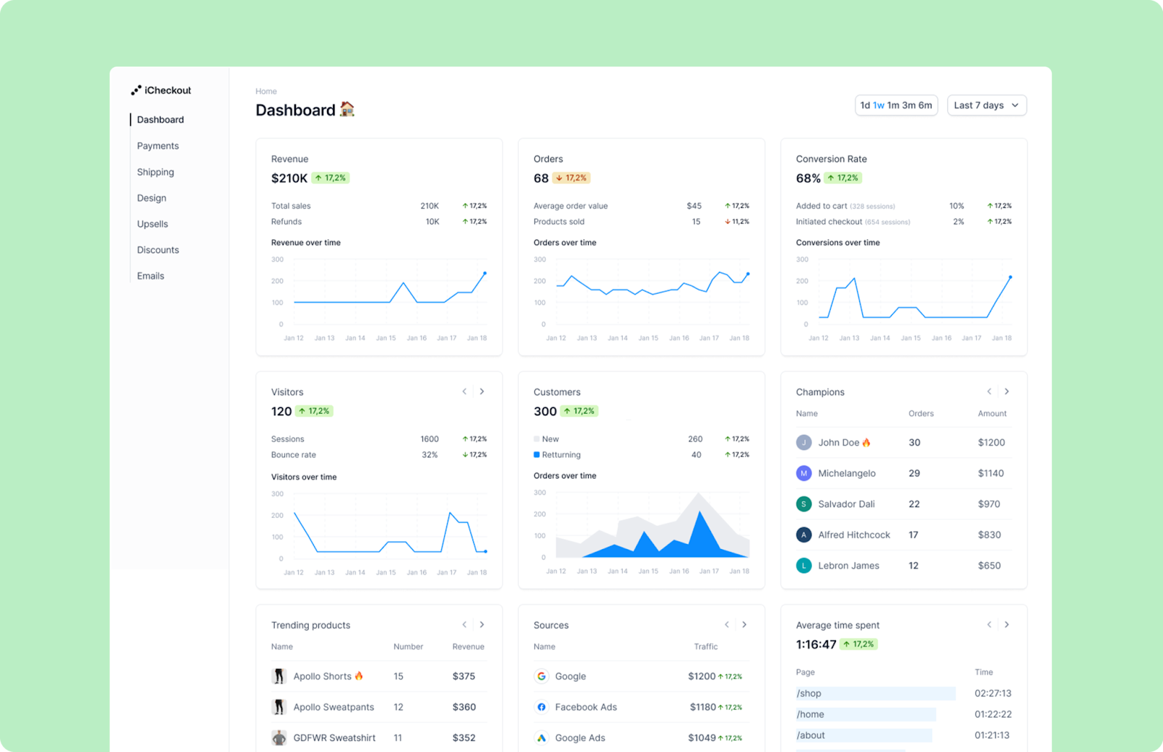Show next Sources page
Screen dimensions: 1163x752
point(744,625)
